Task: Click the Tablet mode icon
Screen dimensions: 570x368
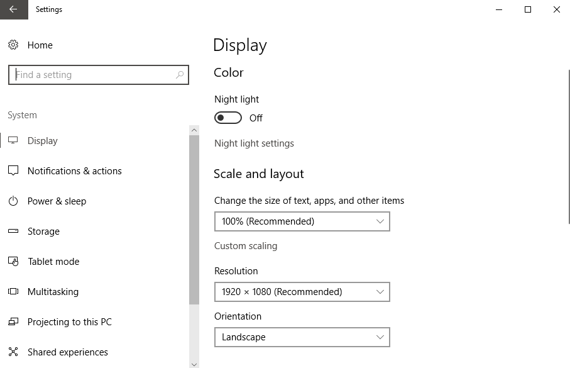Action: (x=13, y=262)
